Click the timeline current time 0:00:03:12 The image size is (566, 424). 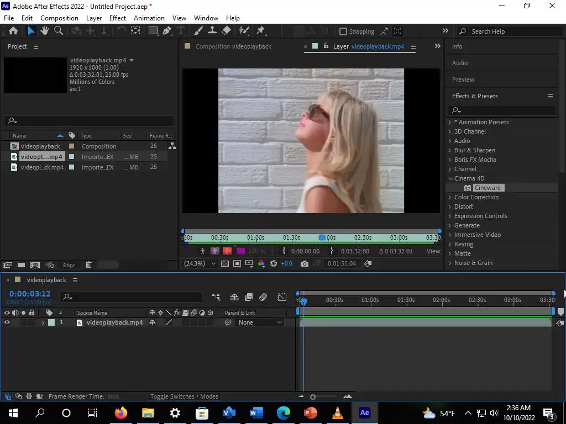point(30,294)
